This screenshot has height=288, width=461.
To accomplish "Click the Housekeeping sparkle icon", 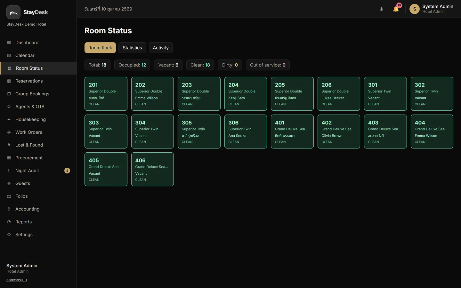I will 9,119.
